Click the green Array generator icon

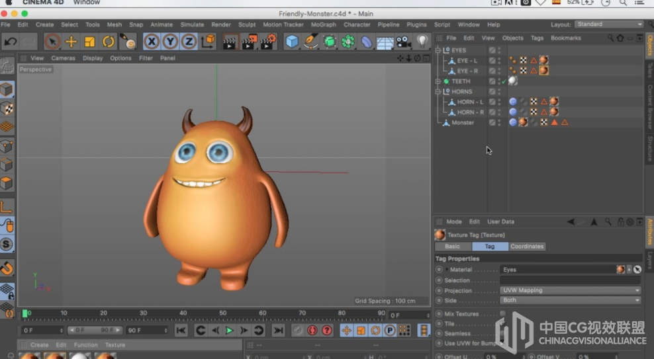tap(348, 42)
